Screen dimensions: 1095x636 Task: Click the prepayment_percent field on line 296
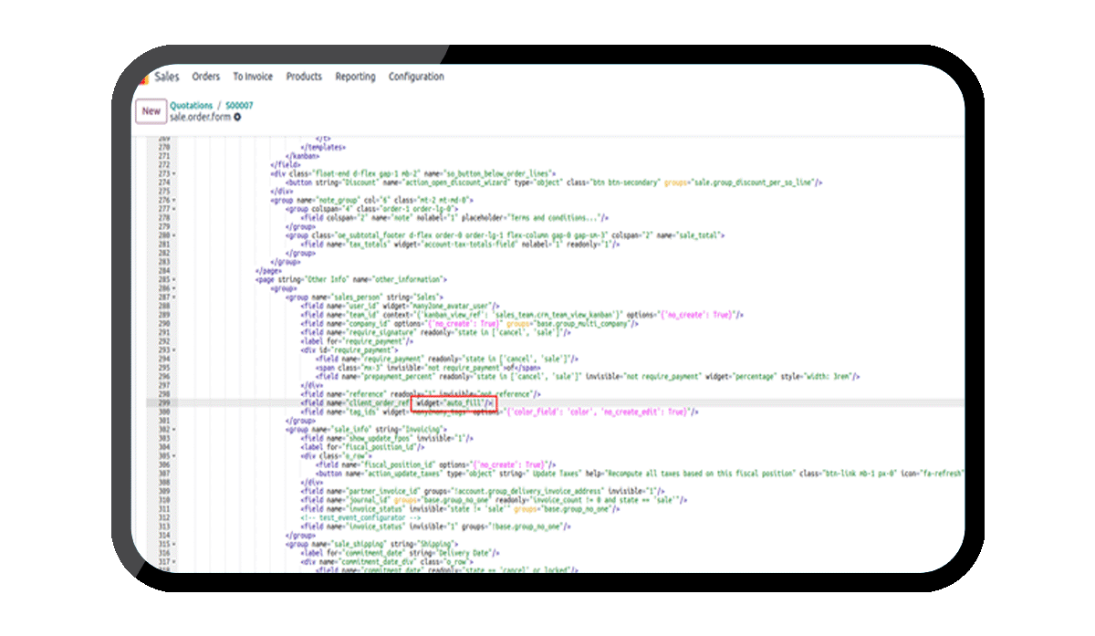[589, 376]
